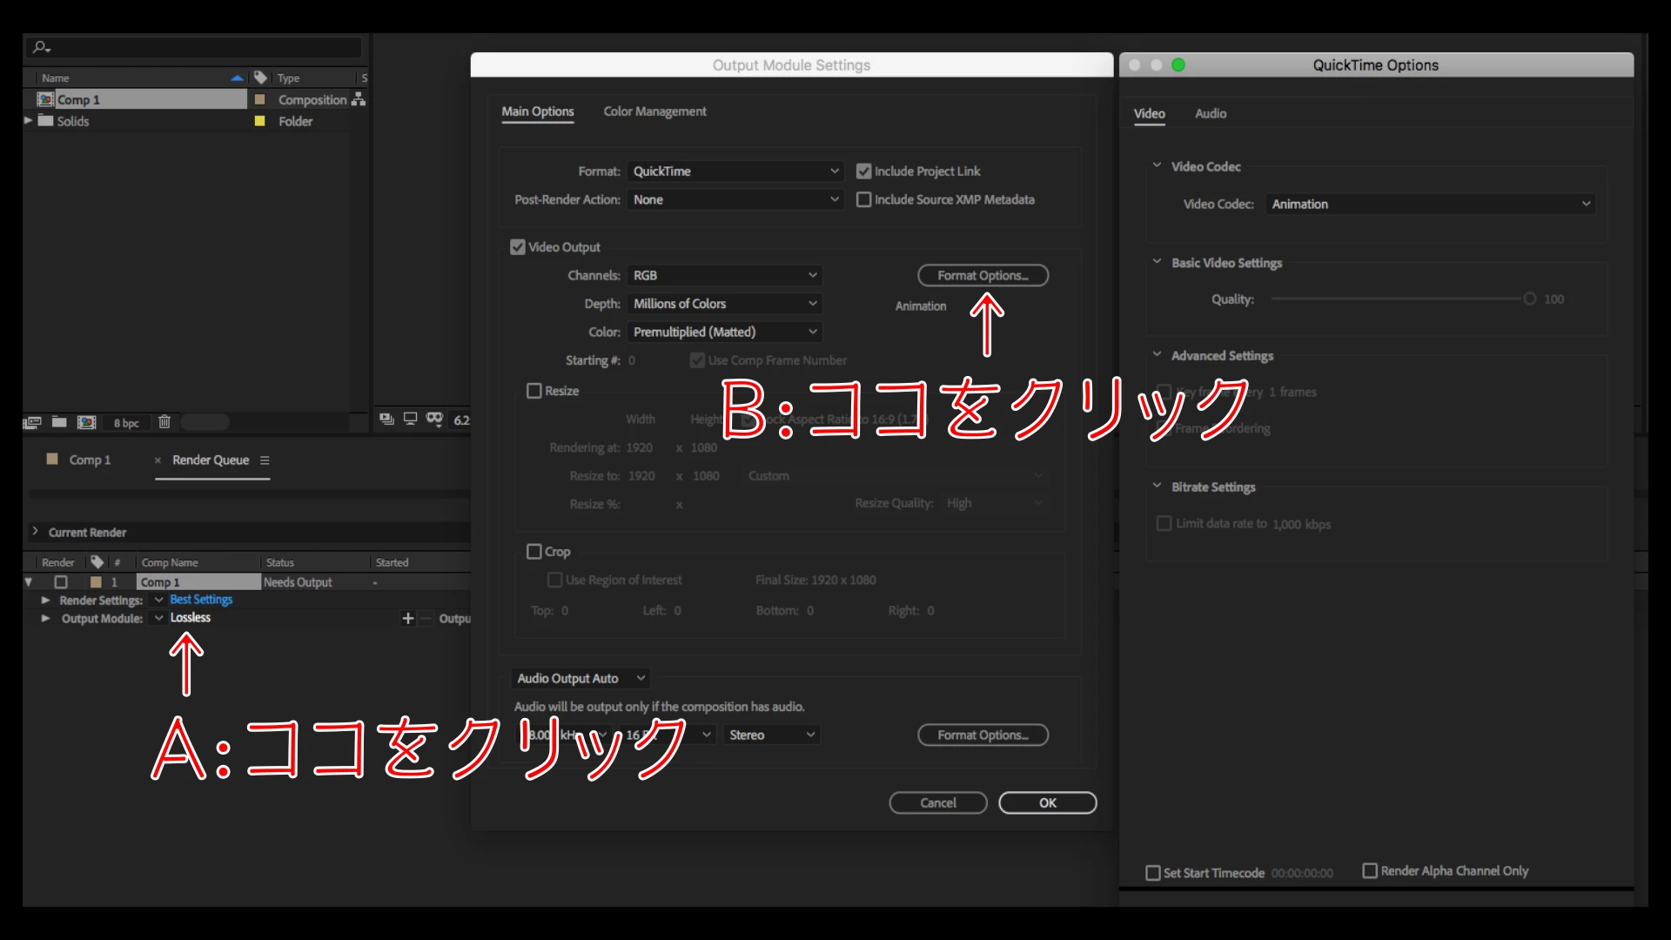The height and width of the screenshot is (940, 1671).
Task: Enable Include Source XMP Metadata
Action: (863, 199)
